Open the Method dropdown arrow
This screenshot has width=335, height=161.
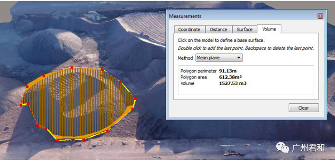click(x=239, y=58)
